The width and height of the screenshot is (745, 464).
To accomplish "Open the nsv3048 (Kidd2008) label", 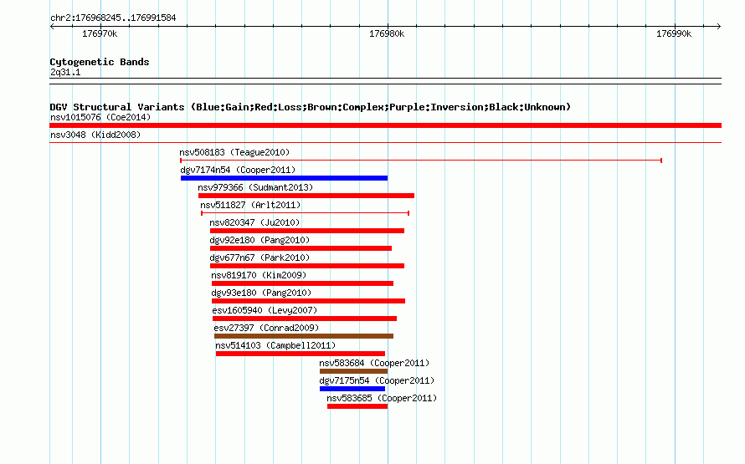I will point(95,135).
